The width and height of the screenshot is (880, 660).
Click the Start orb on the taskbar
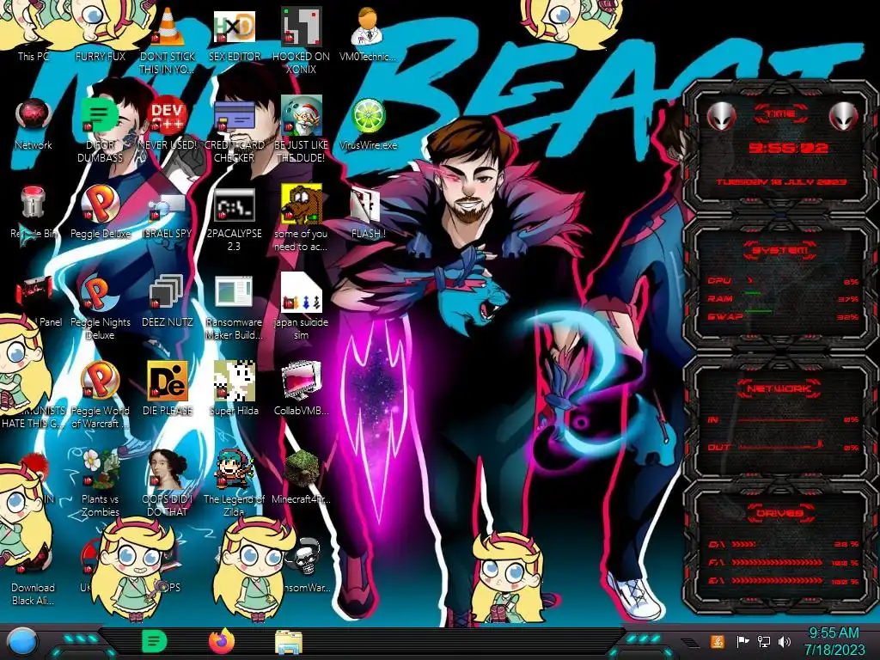[21, 642]
